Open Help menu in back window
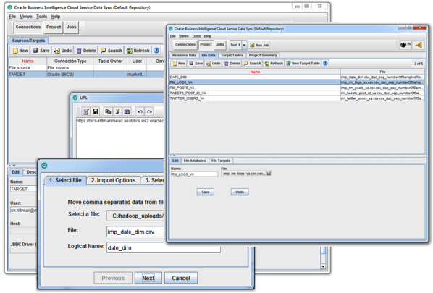The image size is (433, 293). tap(56, 17)
